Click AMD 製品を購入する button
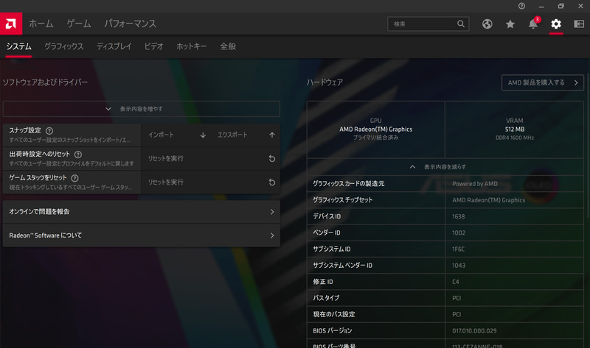Image resolution: width=590 pixels, height=348 pixels. tap(543, 82)
